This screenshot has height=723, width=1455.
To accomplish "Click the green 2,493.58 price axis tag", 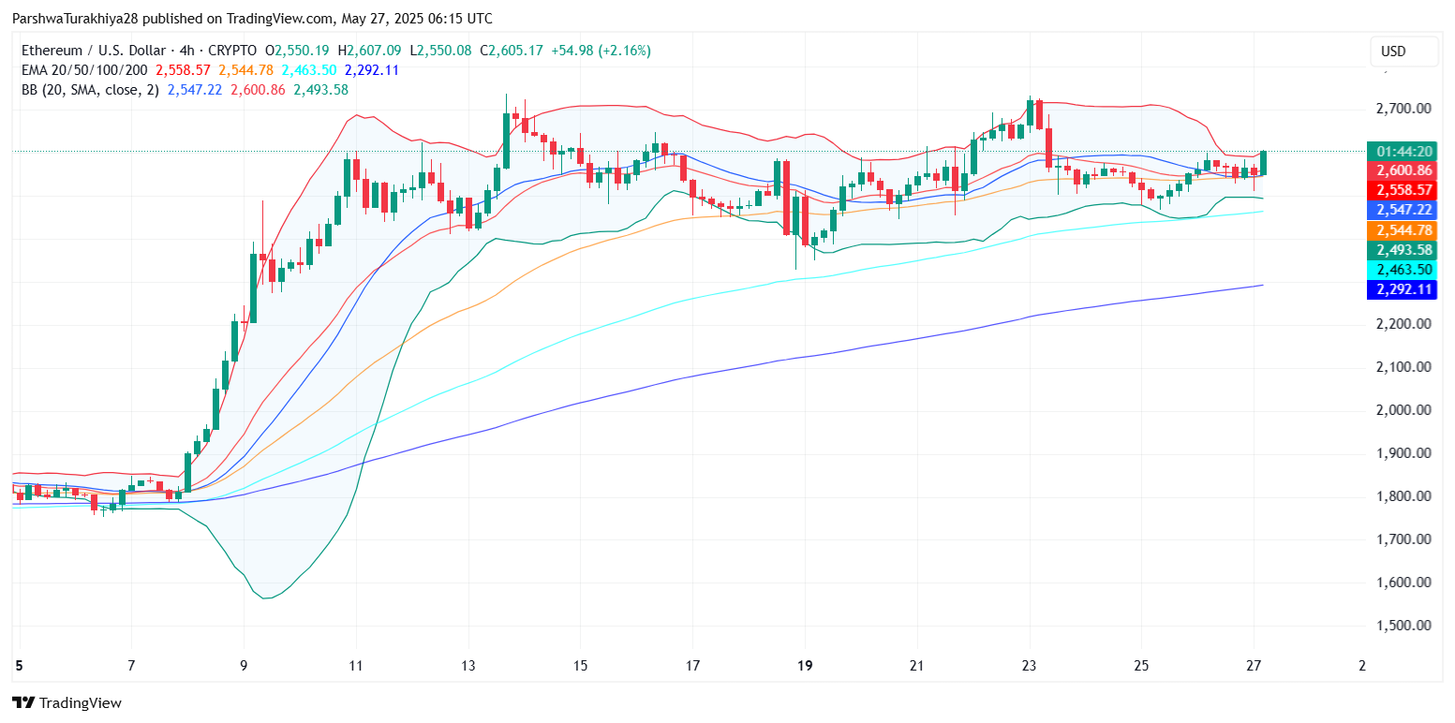I will click(1402, 250).
